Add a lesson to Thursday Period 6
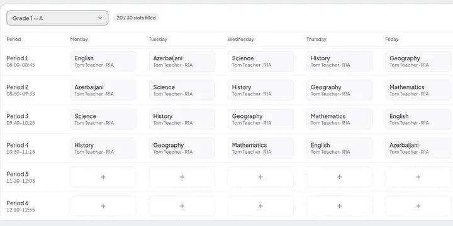Image resolution: width=453 pixels, height=226 pixels. (340, 206)
